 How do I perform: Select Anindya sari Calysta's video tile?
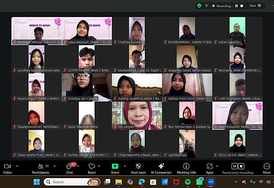click(87, 88)
